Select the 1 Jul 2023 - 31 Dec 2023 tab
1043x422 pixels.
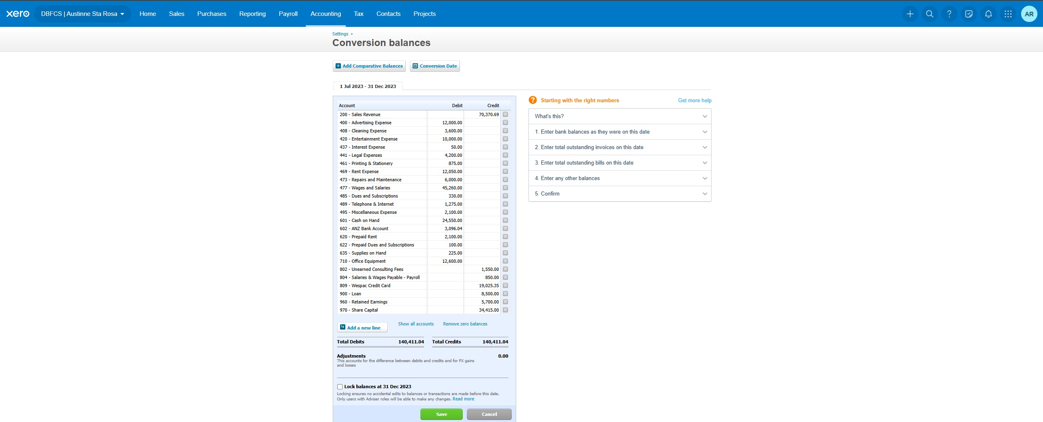[x=368, y=86]
